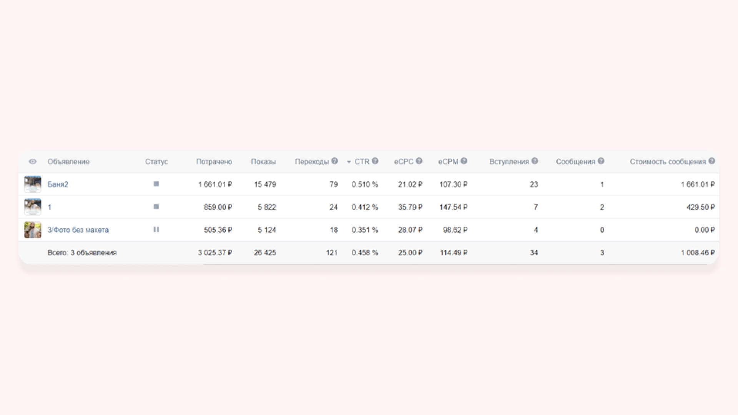Click help icon next to CTR
Image resolution: width=738 pixels, height=415 pixels.
click(375, 161)
